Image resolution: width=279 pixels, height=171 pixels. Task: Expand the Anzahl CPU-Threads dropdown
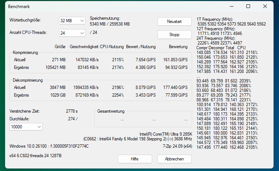point(72,33)
